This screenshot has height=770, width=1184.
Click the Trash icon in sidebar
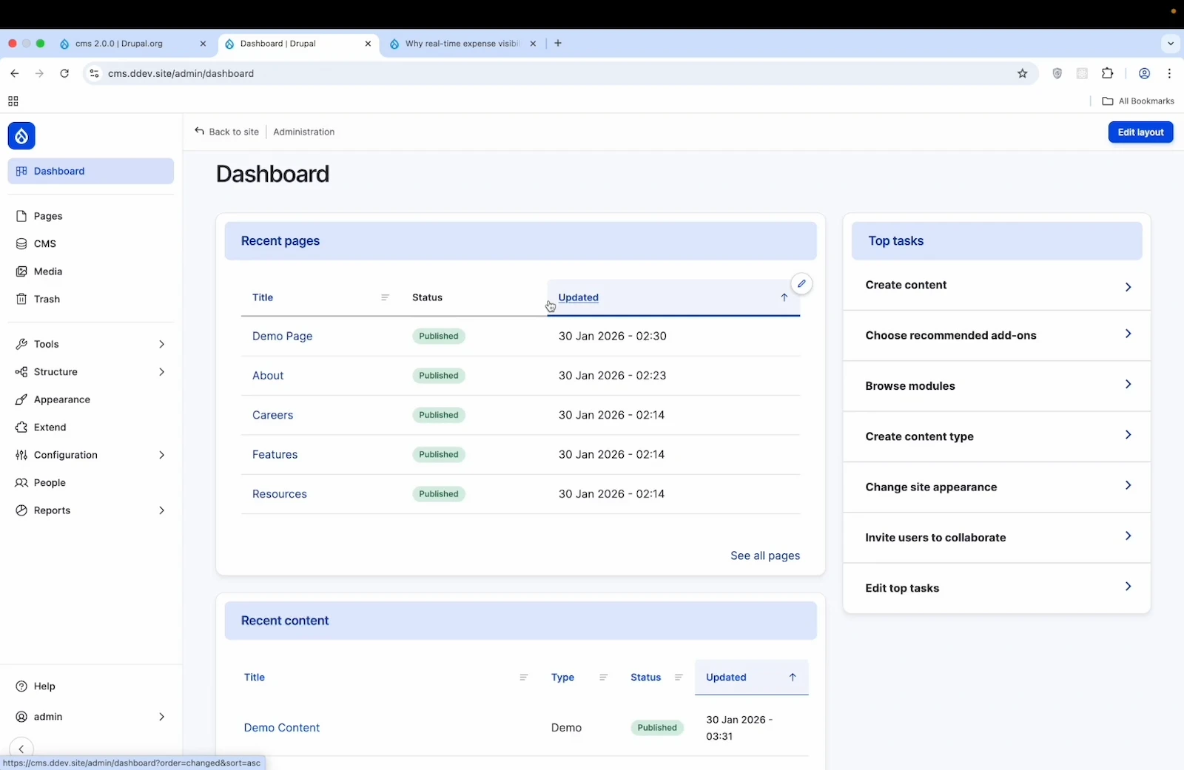(21, 299)
